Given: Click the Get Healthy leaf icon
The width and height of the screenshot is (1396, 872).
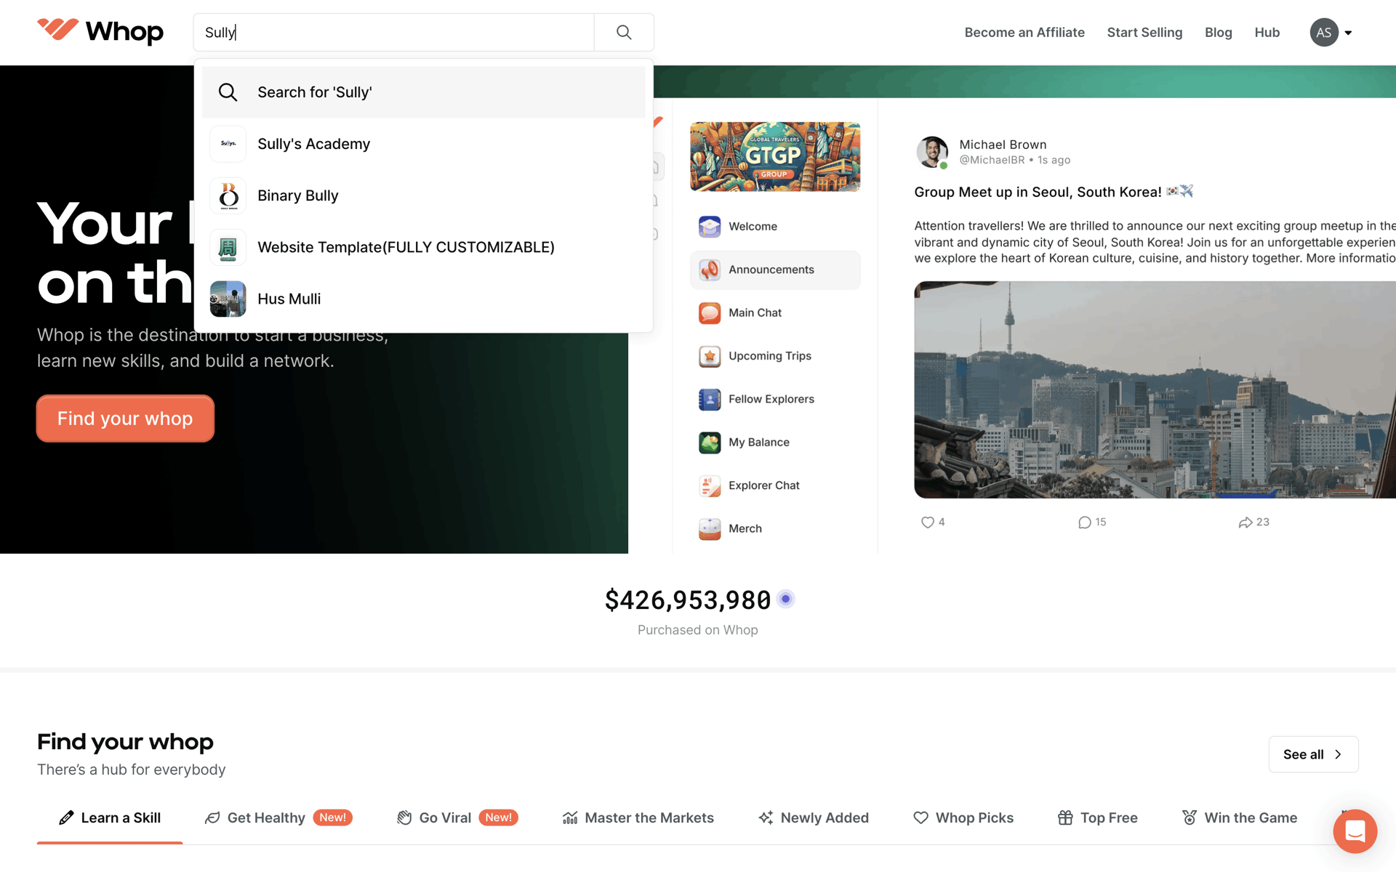Looking at the screenshot, I should pyautogui.click(x=212, y=817).
